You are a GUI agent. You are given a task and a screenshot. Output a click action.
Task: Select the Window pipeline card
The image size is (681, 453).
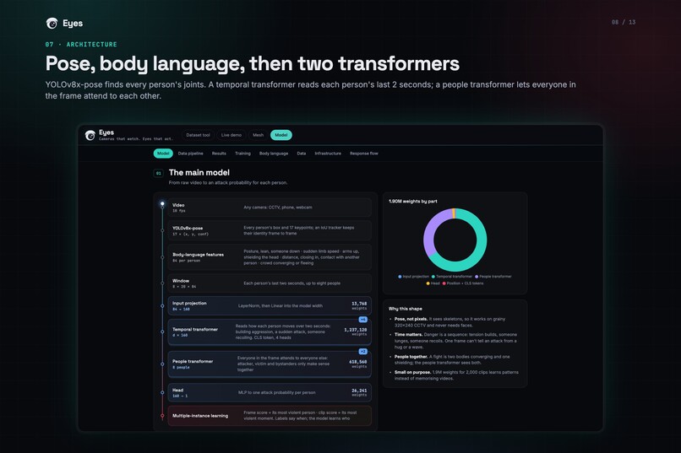[270, 283]
